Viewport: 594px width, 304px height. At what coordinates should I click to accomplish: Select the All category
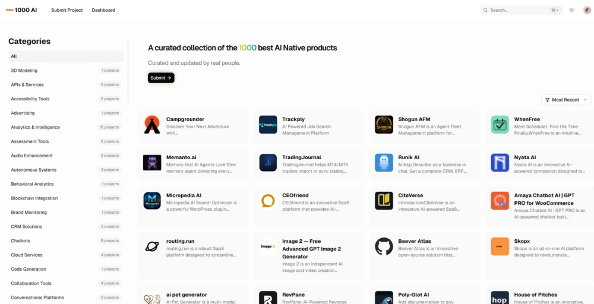click(x=66, y=56)
